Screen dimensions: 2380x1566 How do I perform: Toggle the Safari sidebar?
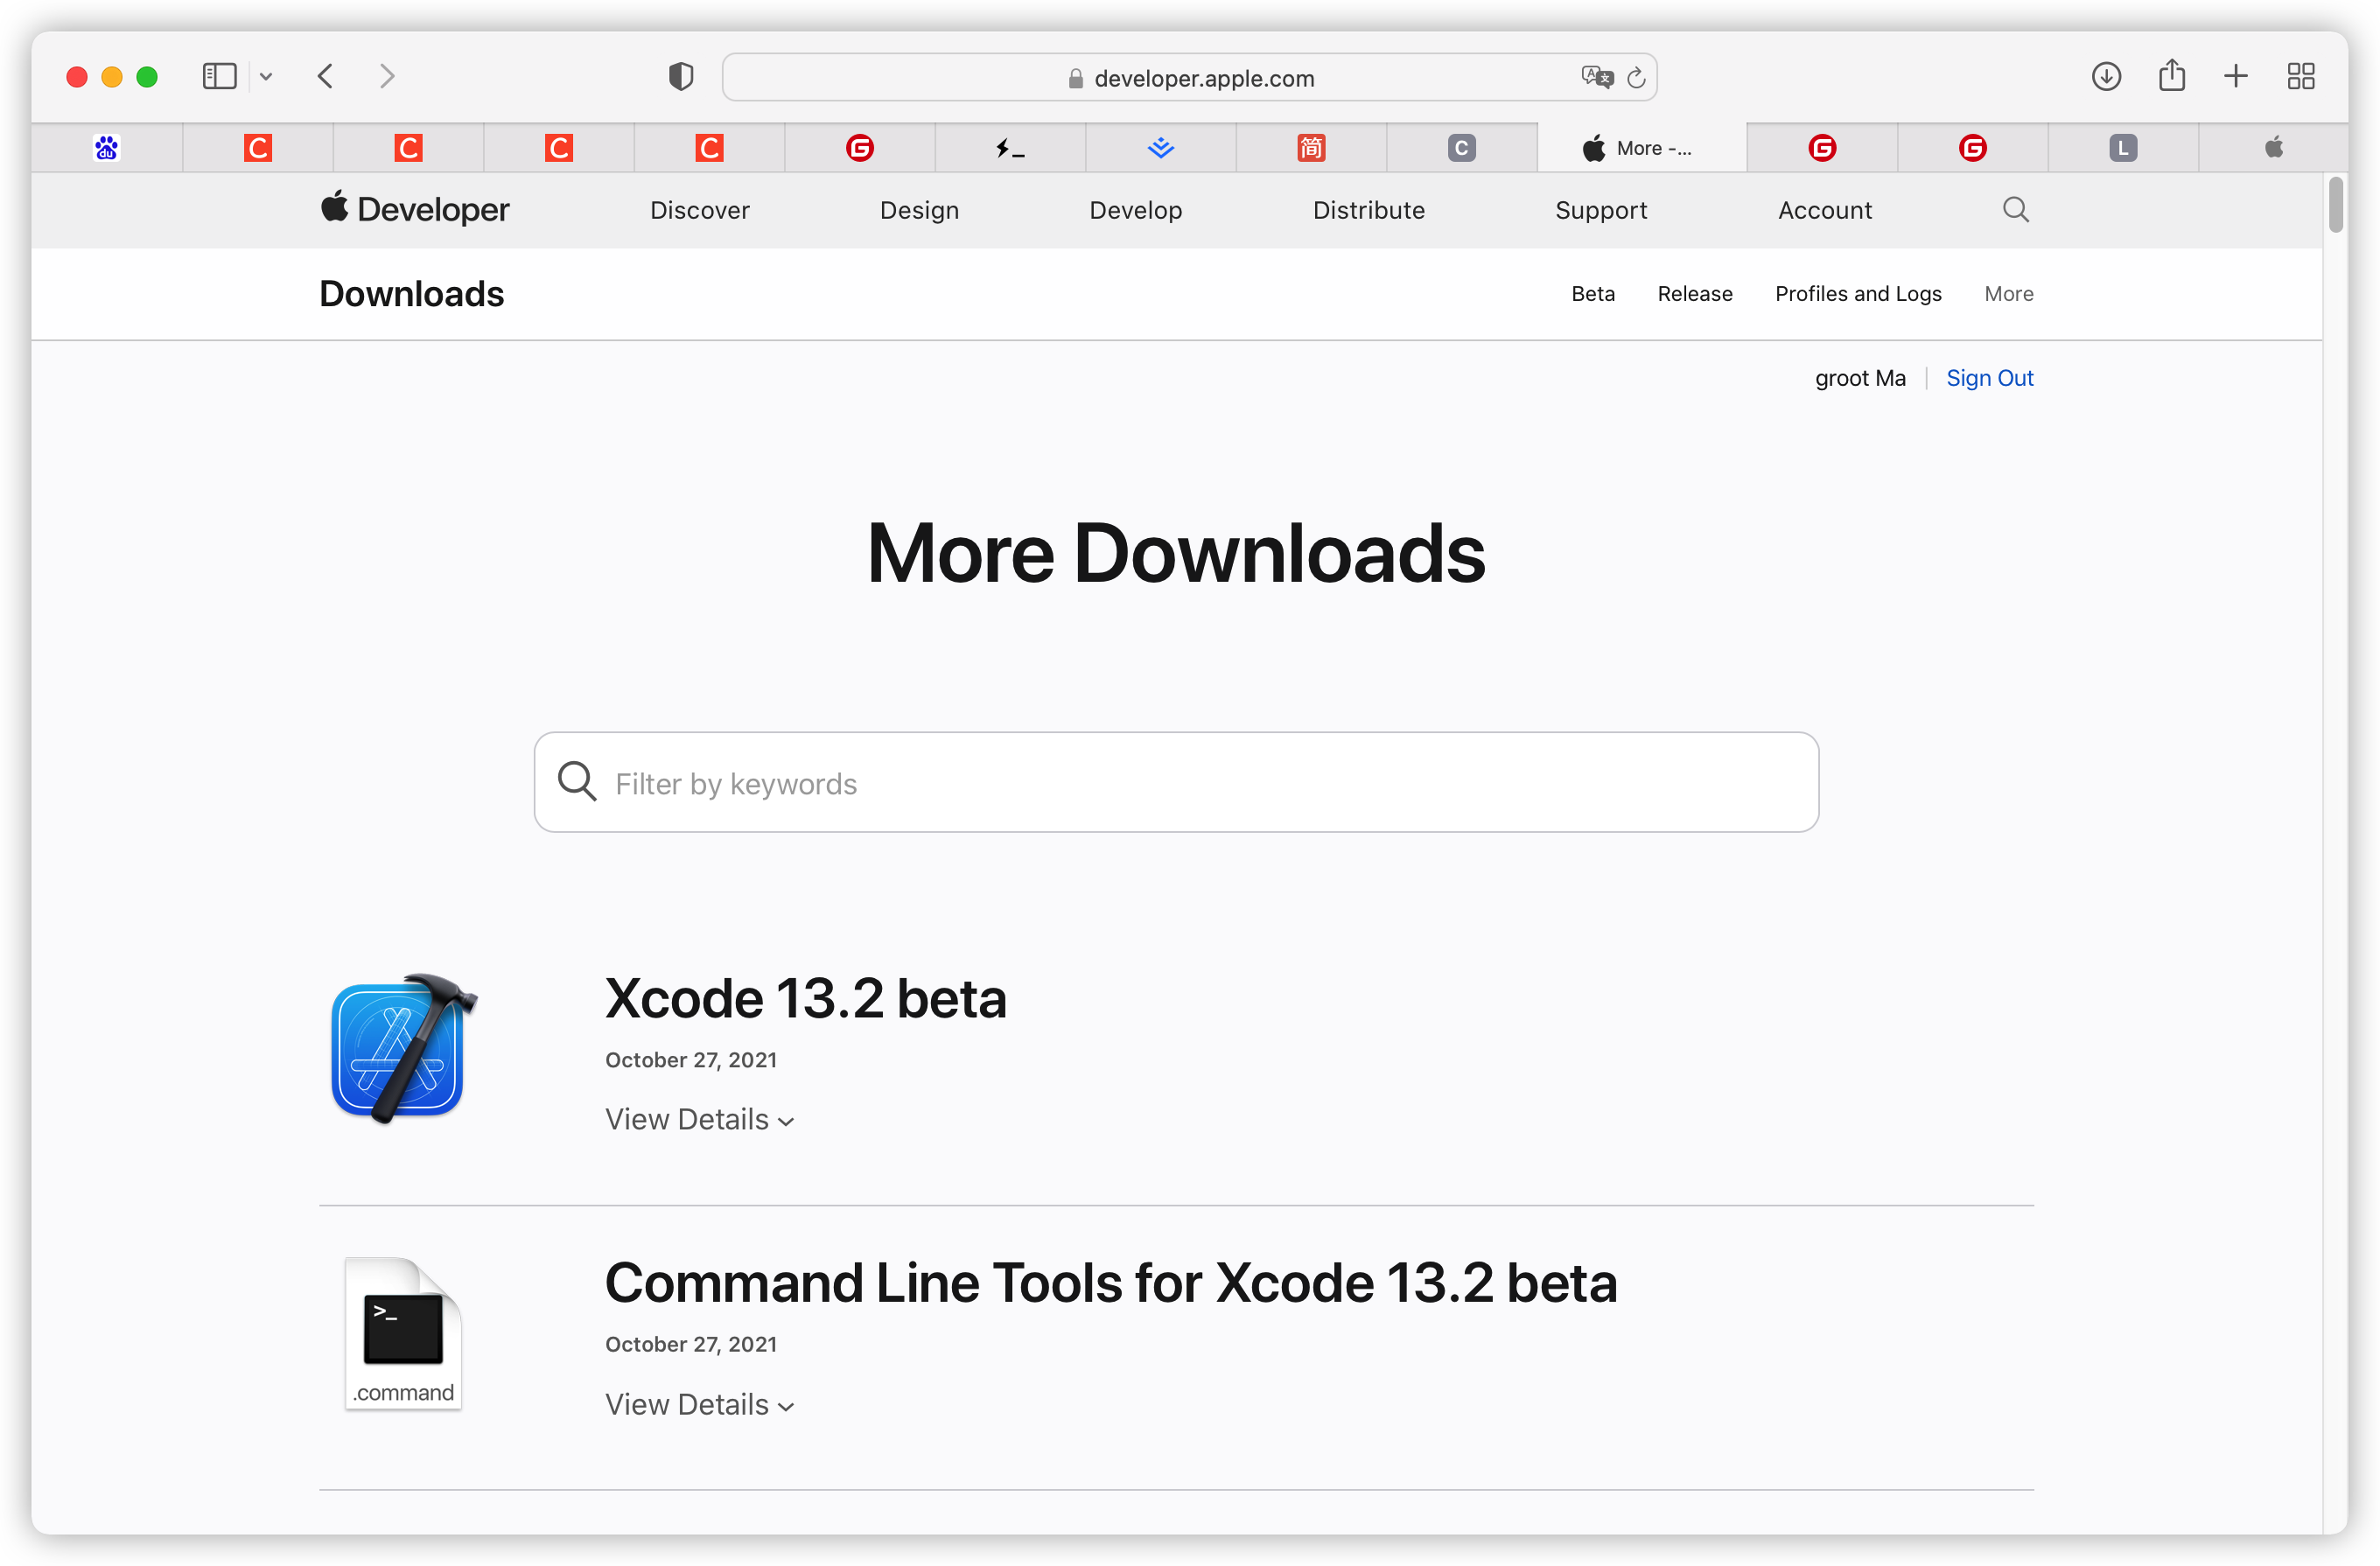[x=218, y=75]
